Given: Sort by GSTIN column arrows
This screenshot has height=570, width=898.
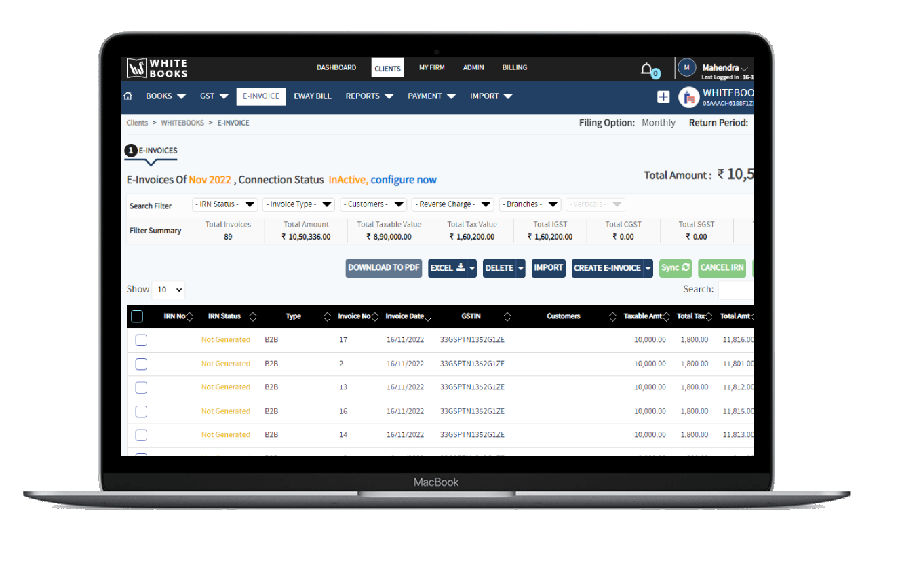Looking at the screenshot, I should tap(507, 316).
